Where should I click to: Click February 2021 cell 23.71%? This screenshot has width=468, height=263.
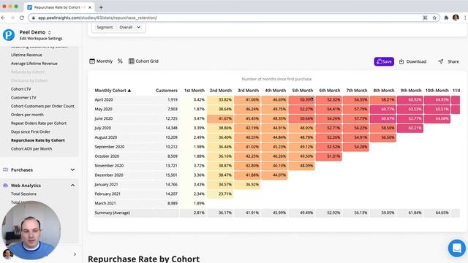[220, 194]
